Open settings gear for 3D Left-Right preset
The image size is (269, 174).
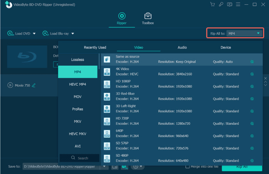[252, 111]
